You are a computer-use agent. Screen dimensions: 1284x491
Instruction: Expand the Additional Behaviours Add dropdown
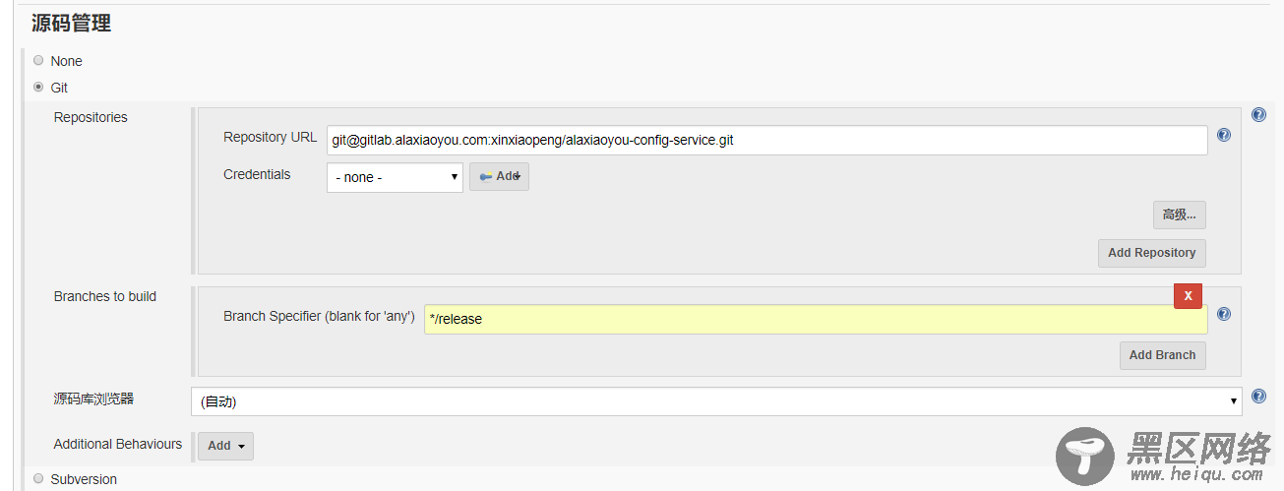coord(225,446)
